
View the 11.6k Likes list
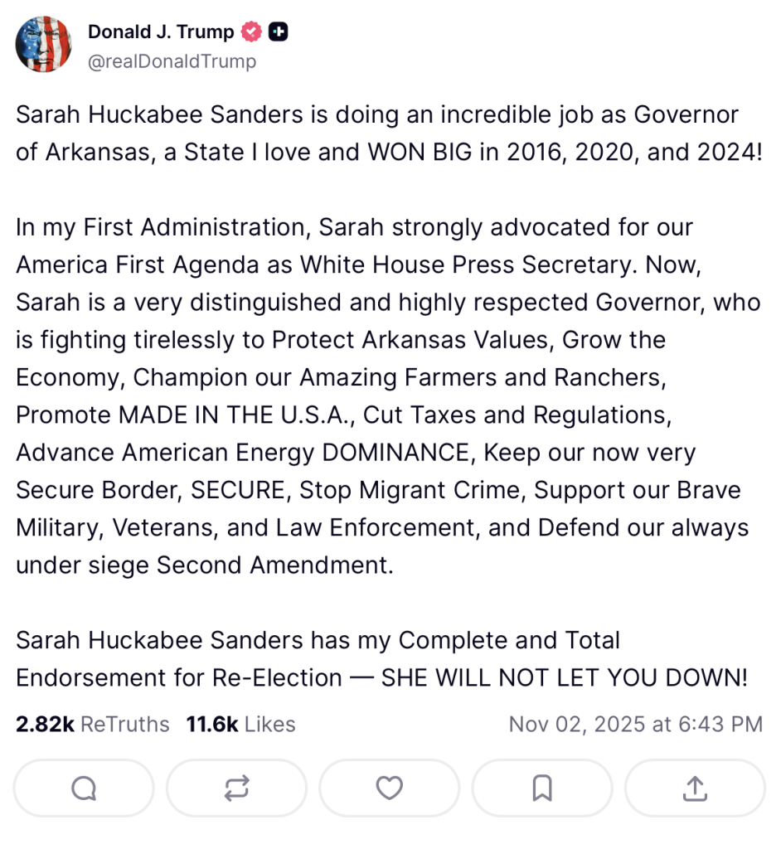click(x=240, y=724)
